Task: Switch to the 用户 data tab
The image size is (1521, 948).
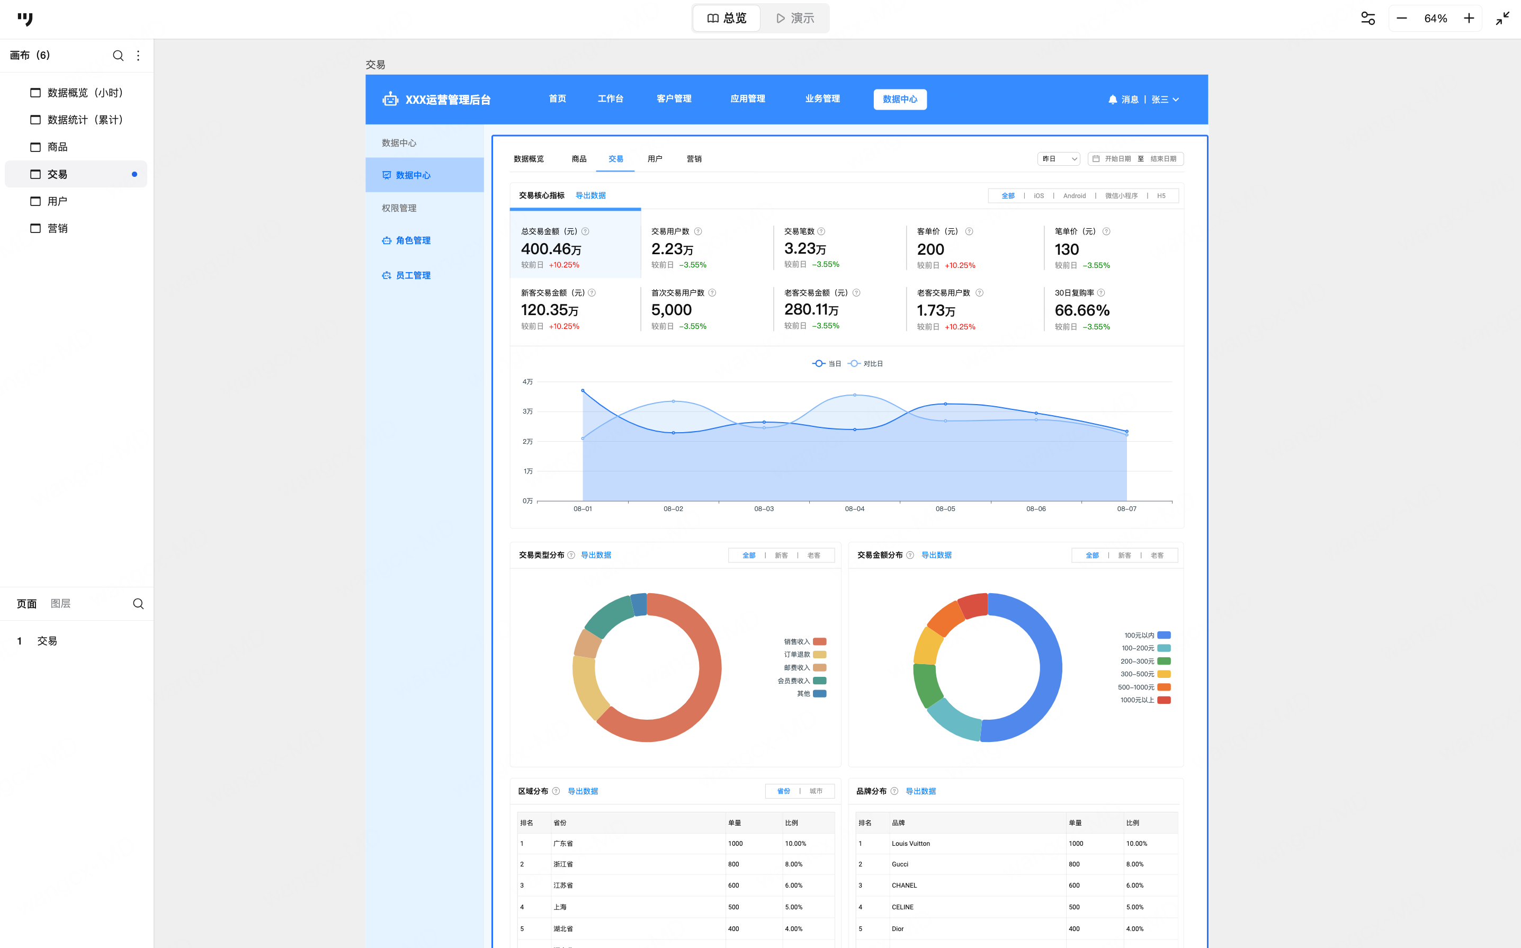Action: [x=655, y=159]
